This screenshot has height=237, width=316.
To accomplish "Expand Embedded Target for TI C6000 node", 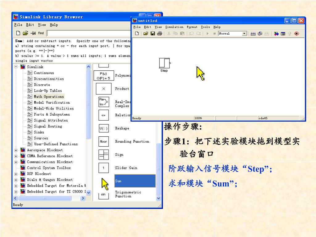I will tap(16, 192).
